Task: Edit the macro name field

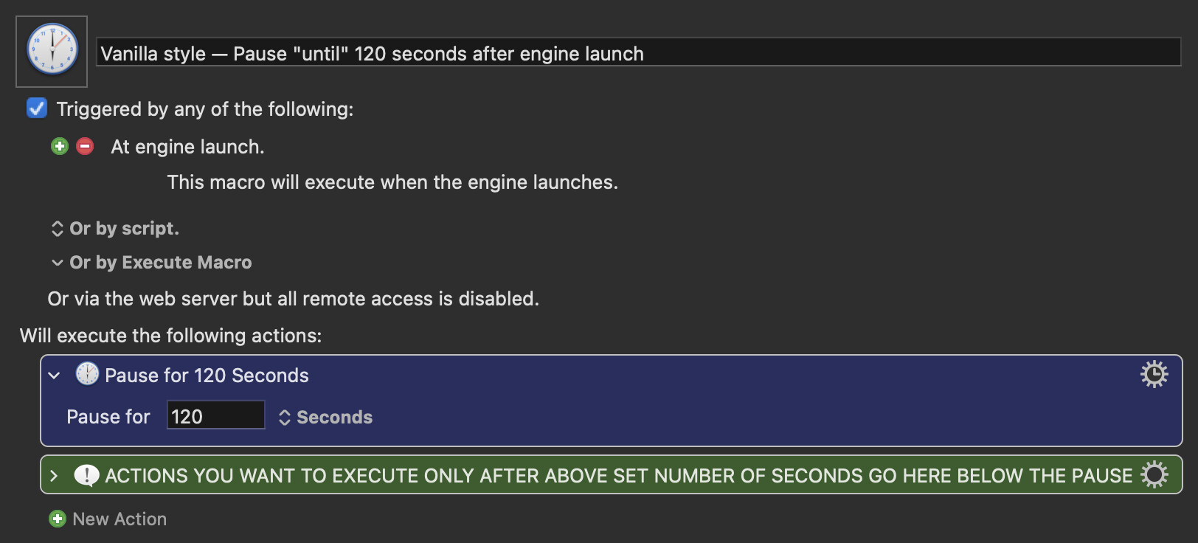Action: pos(639,52)
